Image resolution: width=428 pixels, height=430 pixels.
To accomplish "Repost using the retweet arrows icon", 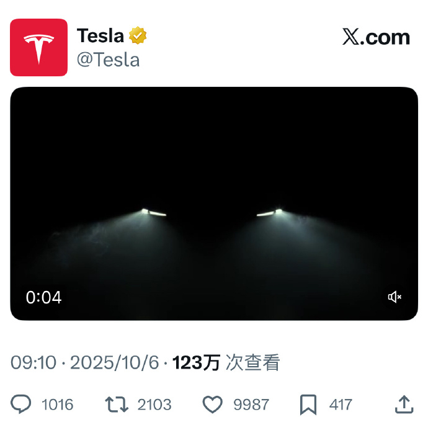I will [x=117, y=404].
